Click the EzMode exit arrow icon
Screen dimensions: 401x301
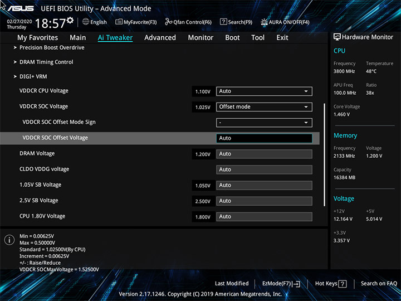click(x=296, y=284)
